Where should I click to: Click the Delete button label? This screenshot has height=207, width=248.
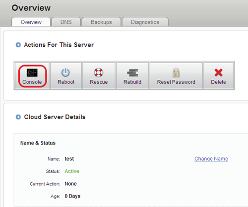tap(218, 82)
